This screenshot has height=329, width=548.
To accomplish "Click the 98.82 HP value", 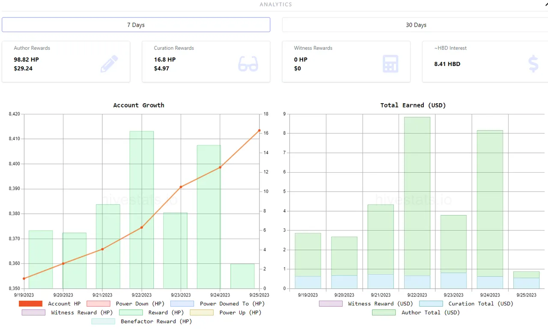I will [26, 60].
